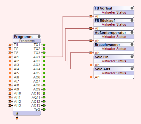Click info icon on Sole Ein block
Viewport: 141px width, 124px height.
pyautogui.click(x=132, y=57)
